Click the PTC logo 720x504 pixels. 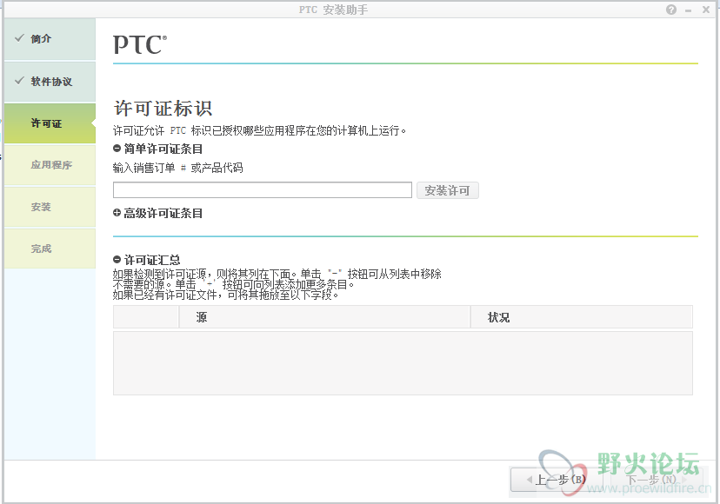pos(140,44)
